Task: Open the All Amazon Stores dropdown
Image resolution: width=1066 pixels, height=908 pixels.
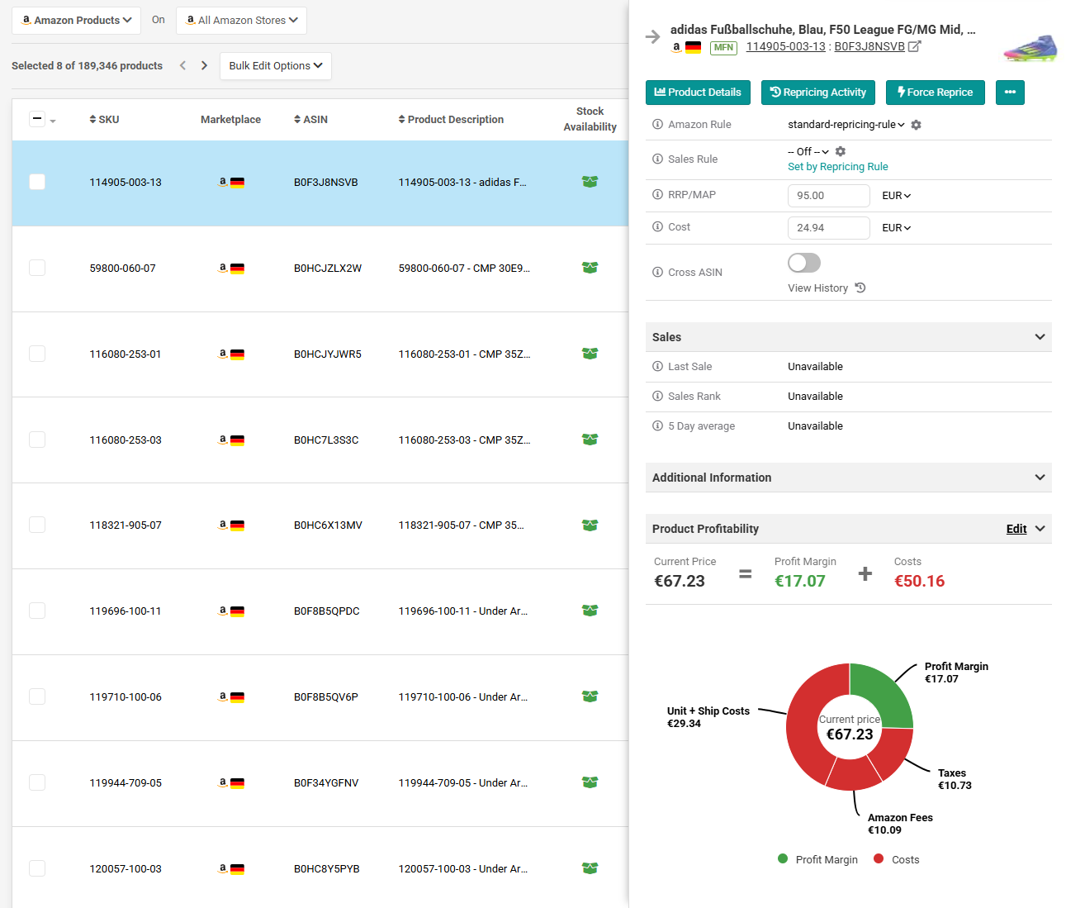Action: pyautogui.click(x=241, y=21)
